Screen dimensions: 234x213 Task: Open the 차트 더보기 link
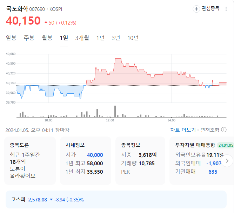183,130
